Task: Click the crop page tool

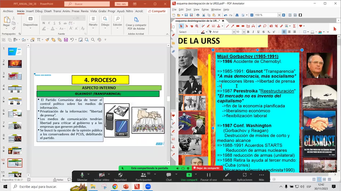Action: point(276,26)
